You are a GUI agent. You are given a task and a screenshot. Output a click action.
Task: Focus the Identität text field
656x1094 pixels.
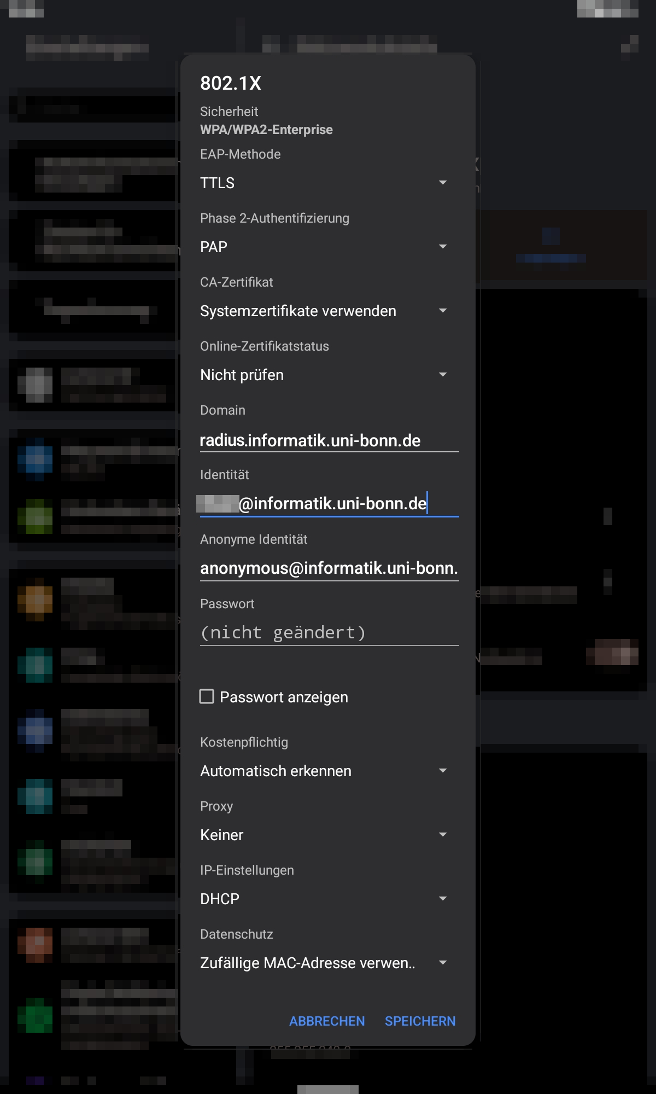click(x=329, y=503)
